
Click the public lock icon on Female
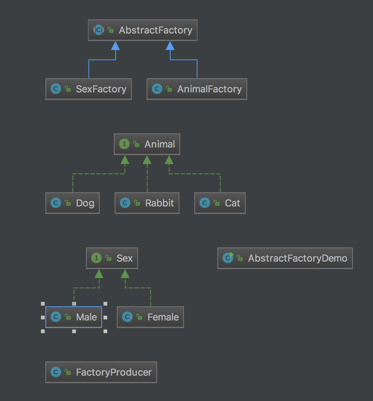(x=139, y=317)
